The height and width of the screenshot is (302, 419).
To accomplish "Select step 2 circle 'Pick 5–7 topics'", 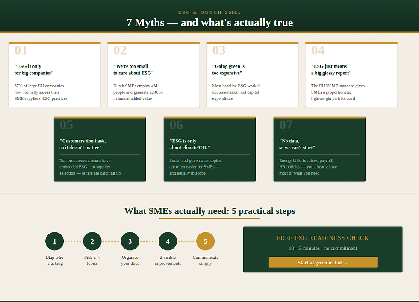I will 92,241.
